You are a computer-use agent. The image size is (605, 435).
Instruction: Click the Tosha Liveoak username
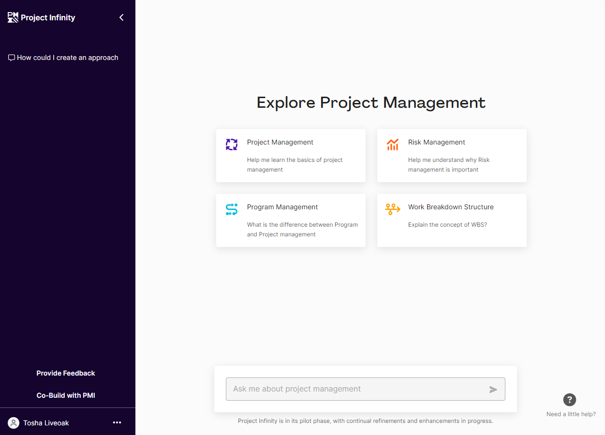click(x=46, y=423)
